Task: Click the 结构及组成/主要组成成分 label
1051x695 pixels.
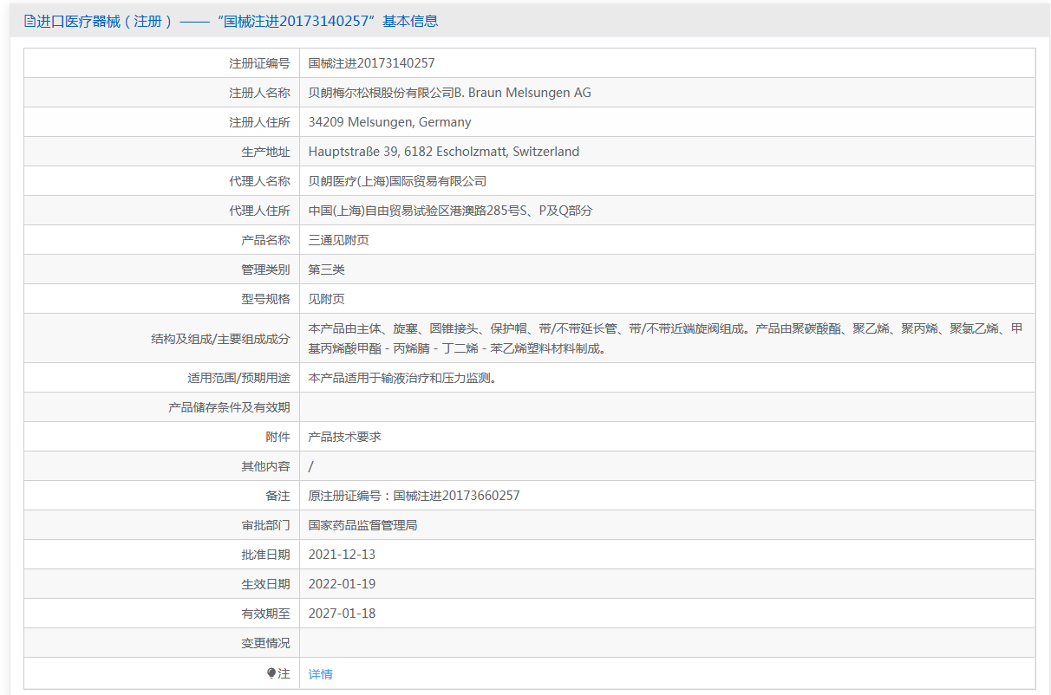Action: point(220,339)
